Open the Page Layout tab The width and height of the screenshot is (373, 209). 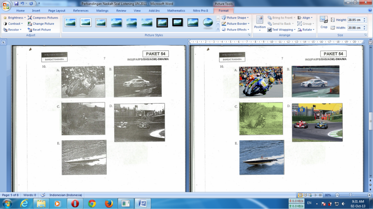pyautogui.click(x=57, y=11)
